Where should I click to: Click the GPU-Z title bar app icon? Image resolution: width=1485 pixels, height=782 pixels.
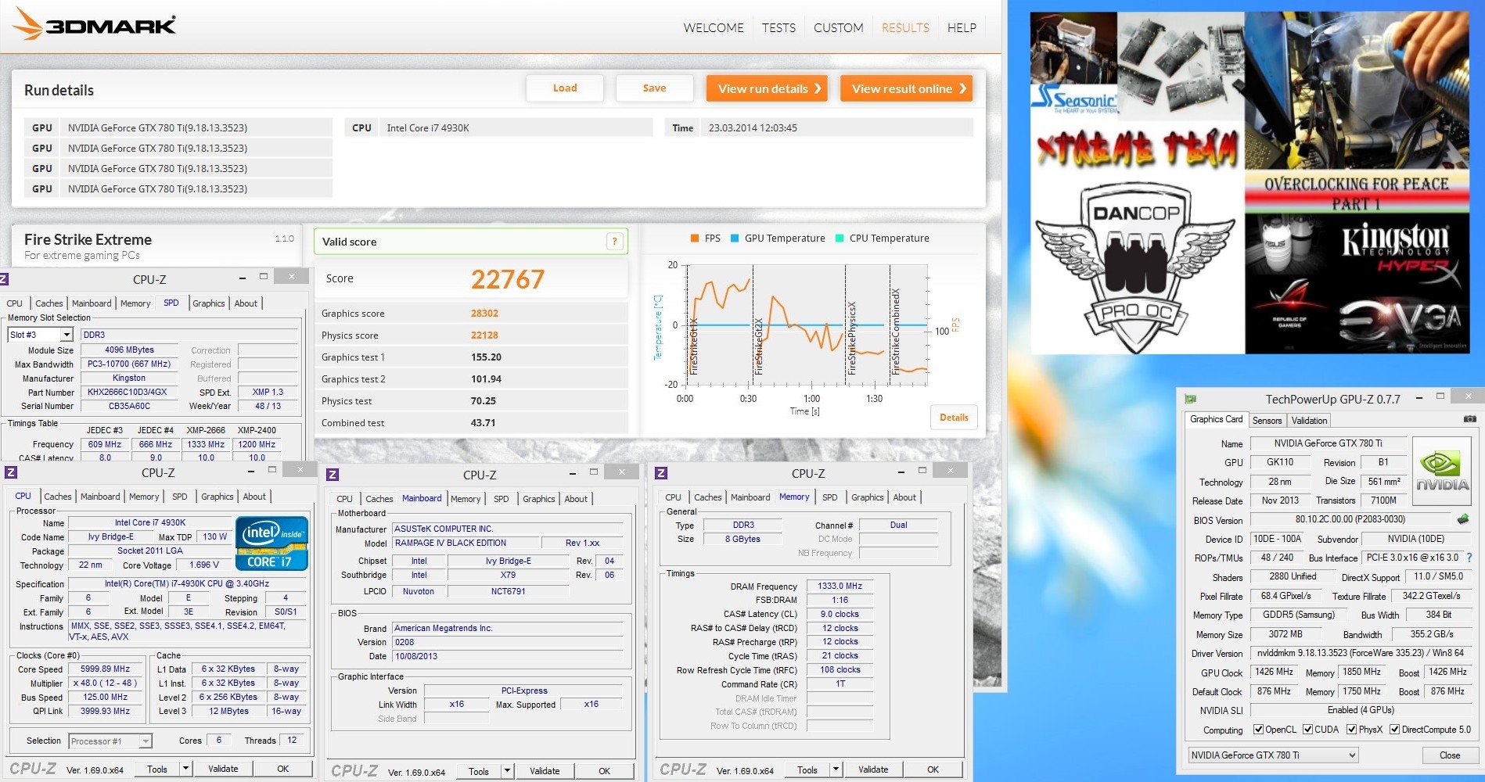[x=1191, y=399]
